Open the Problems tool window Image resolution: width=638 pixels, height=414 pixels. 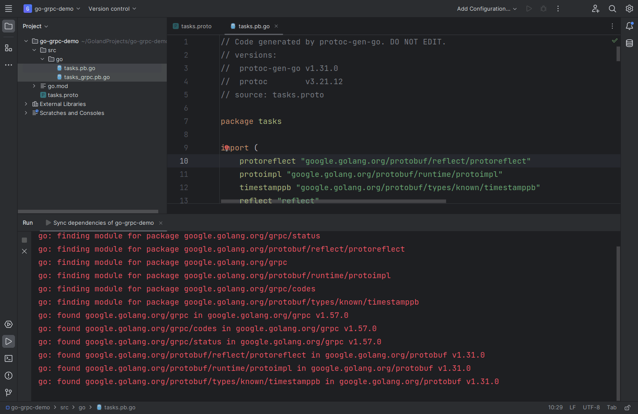pos(9,376)
